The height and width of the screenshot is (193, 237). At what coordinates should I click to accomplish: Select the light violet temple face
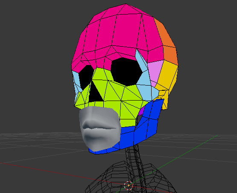[155, 71]
